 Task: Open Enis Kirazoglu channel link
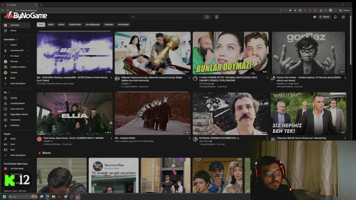[206, 84]
